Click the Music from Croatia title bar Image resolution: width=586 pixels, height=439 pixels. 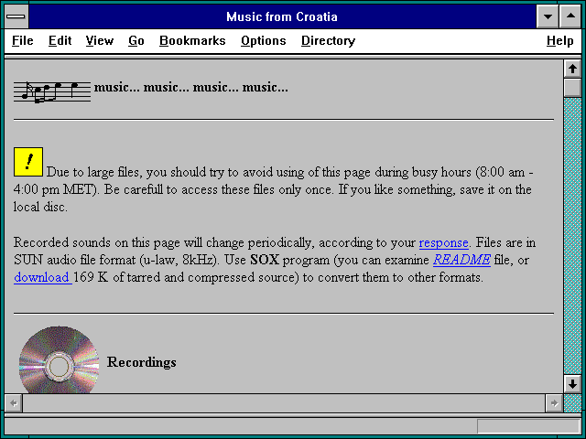tap(282, 16)
